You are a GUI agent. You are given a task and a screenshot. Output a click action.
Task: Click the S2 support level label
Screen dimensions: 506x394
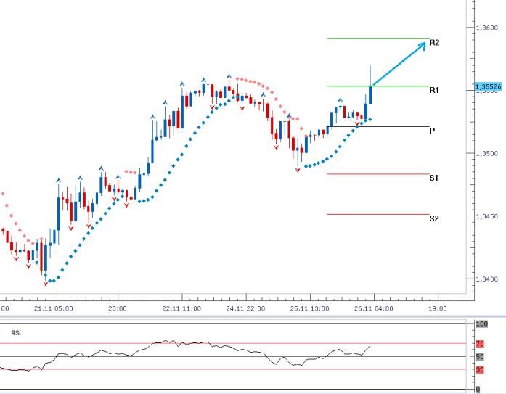click(x=434, y=218)
